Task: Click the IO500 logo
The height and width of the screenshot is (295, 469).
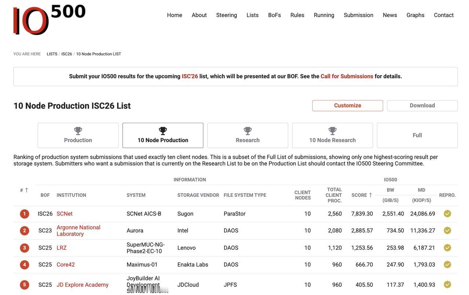Action: pyautogui.click(x=50, y=19)
